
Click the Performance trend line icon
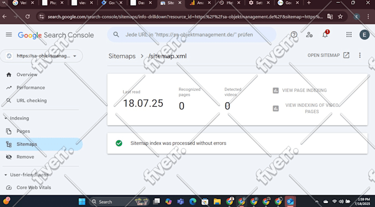[9, 88]
